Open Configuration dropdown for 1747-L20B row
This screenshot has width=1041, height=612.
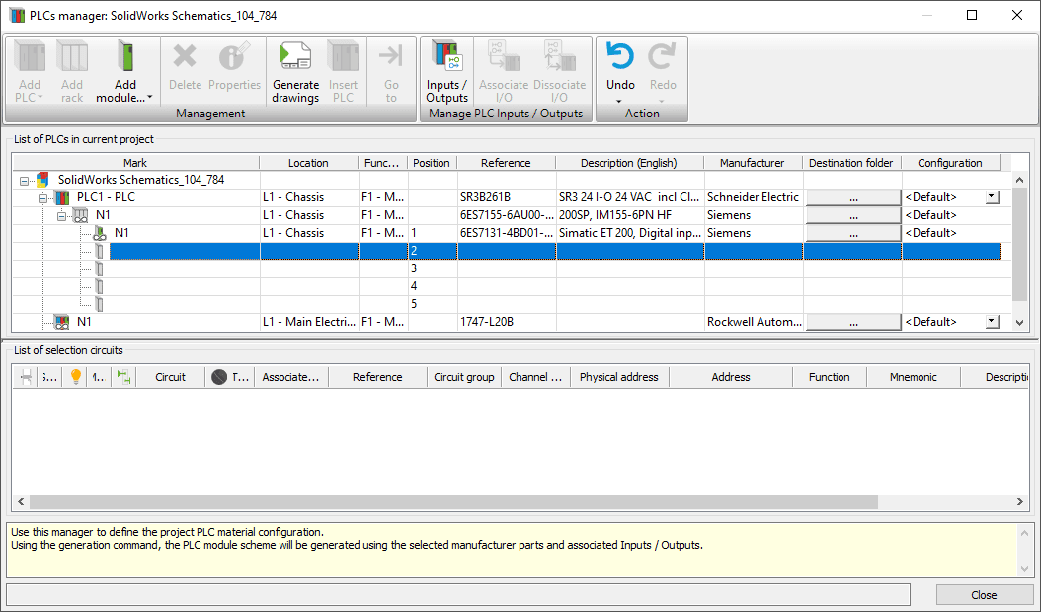(x=992, y=321)
